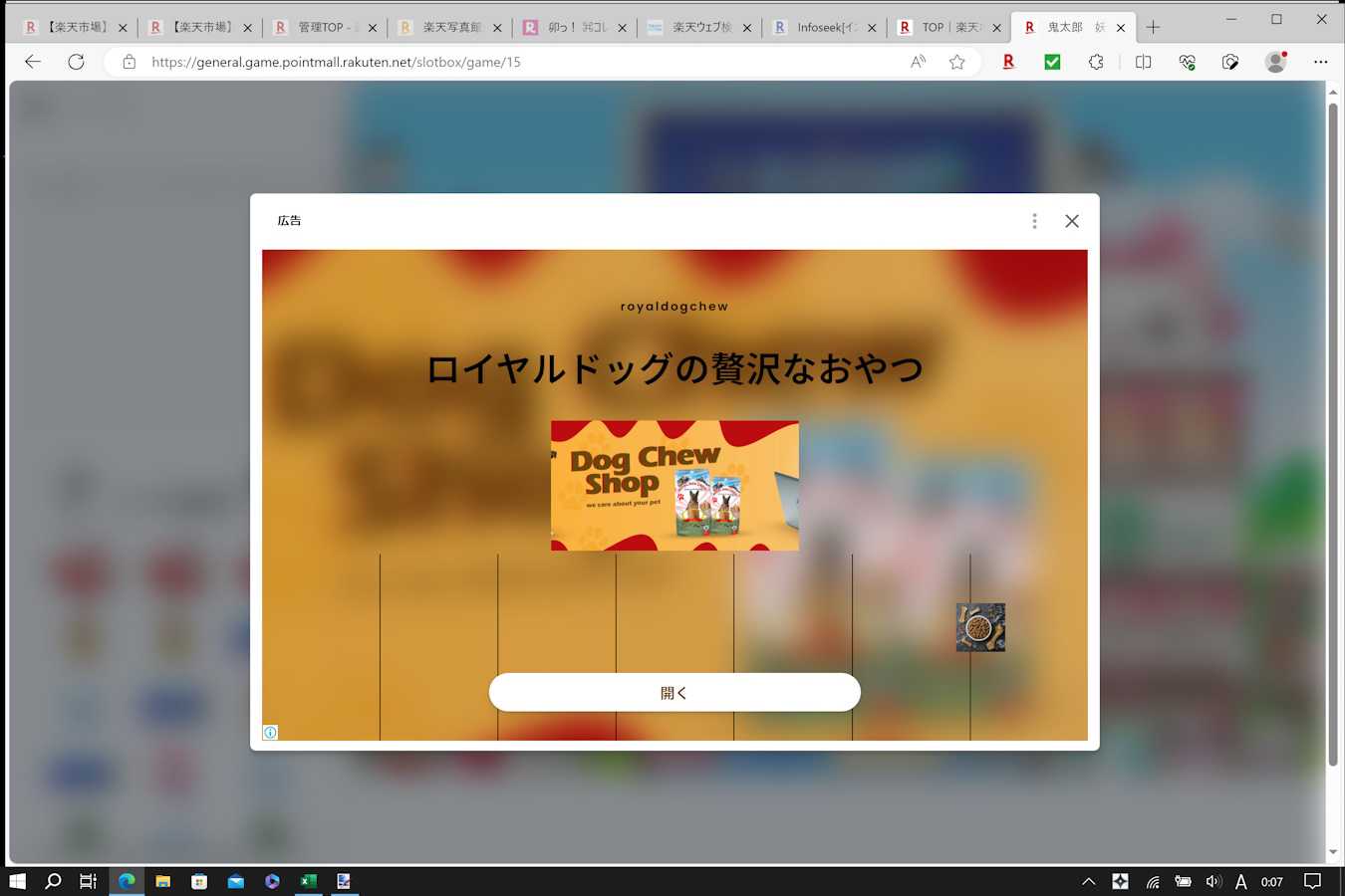
Task: Click the 開く button in the ad
Action: point(674,692)
